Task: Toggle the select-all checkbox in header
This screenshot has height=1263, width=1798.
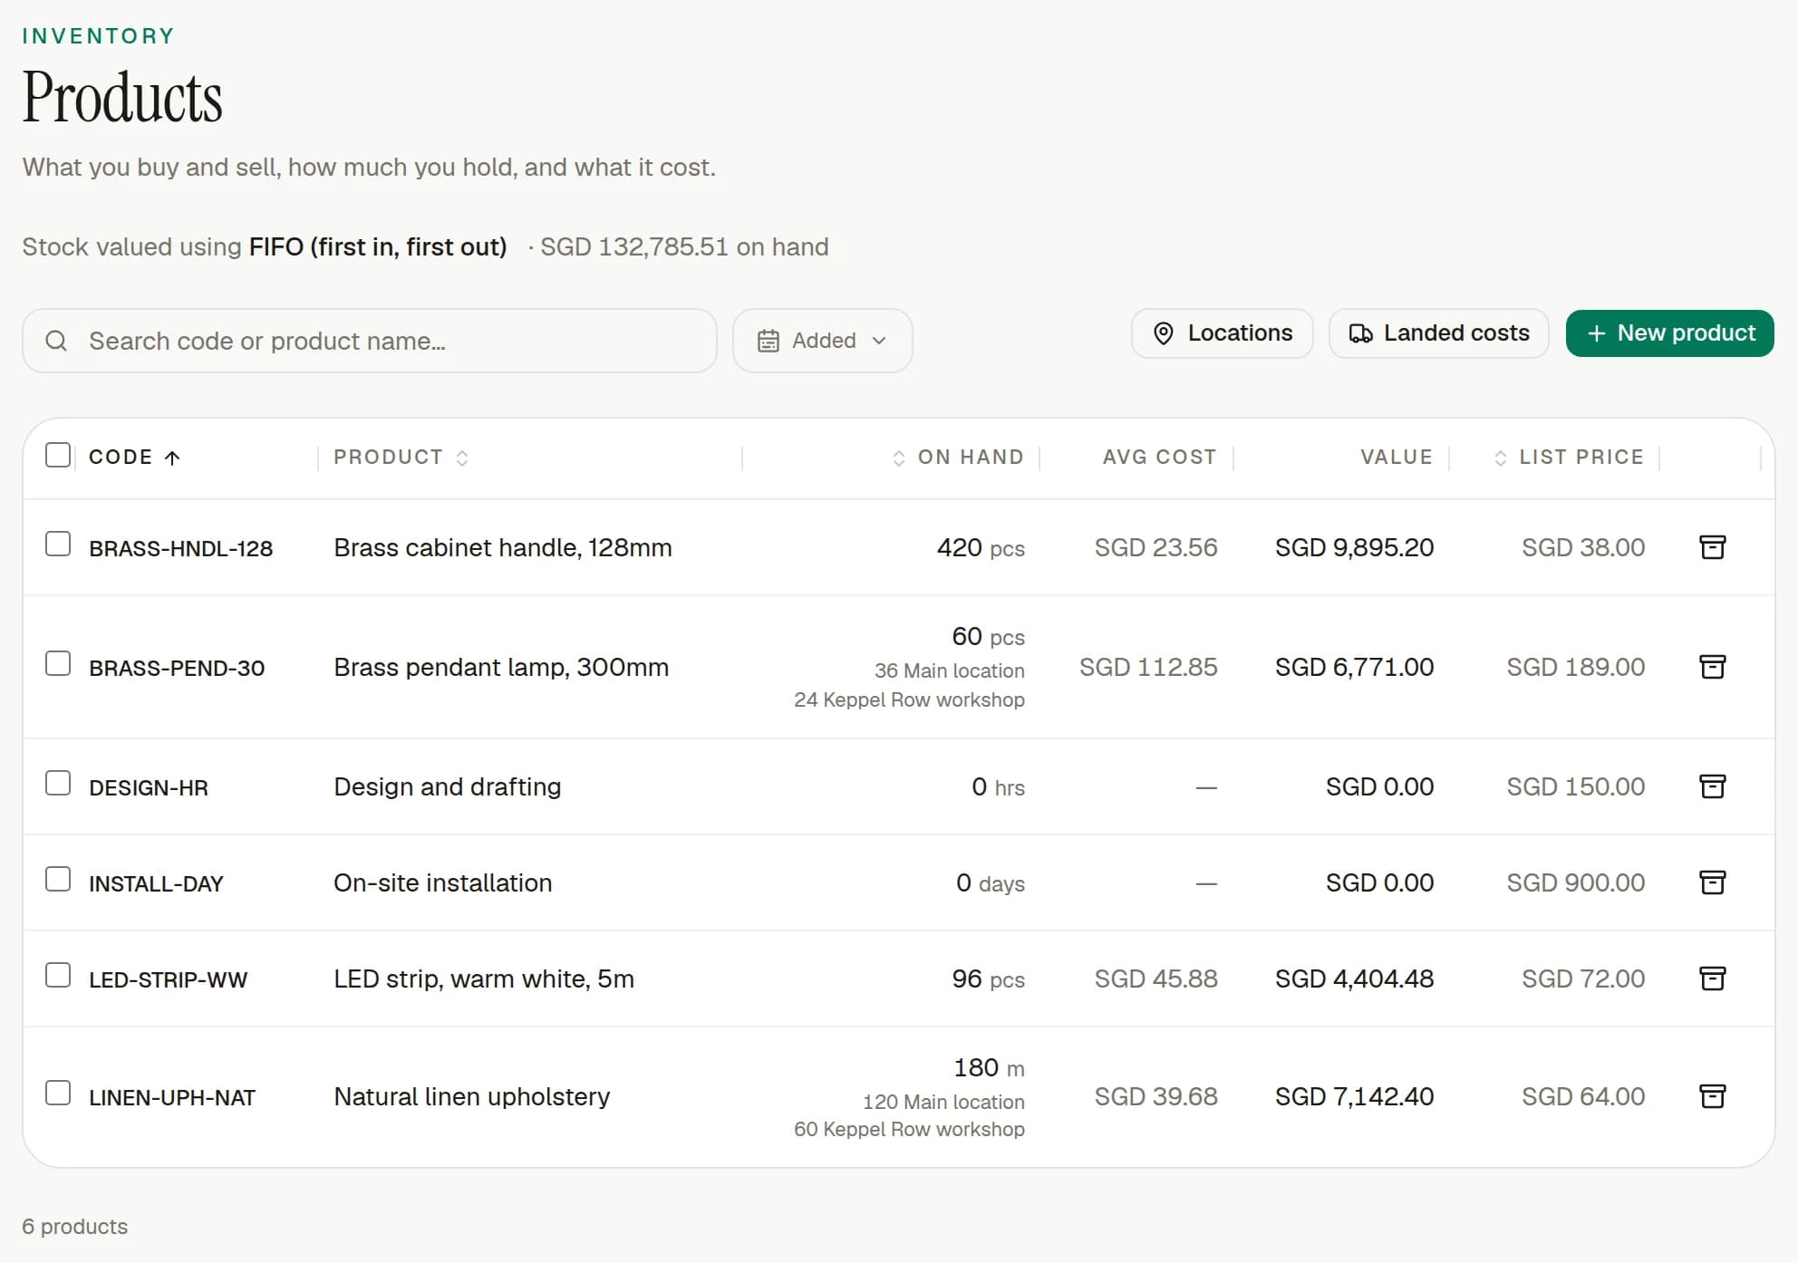Action: (x=58, y=455)
